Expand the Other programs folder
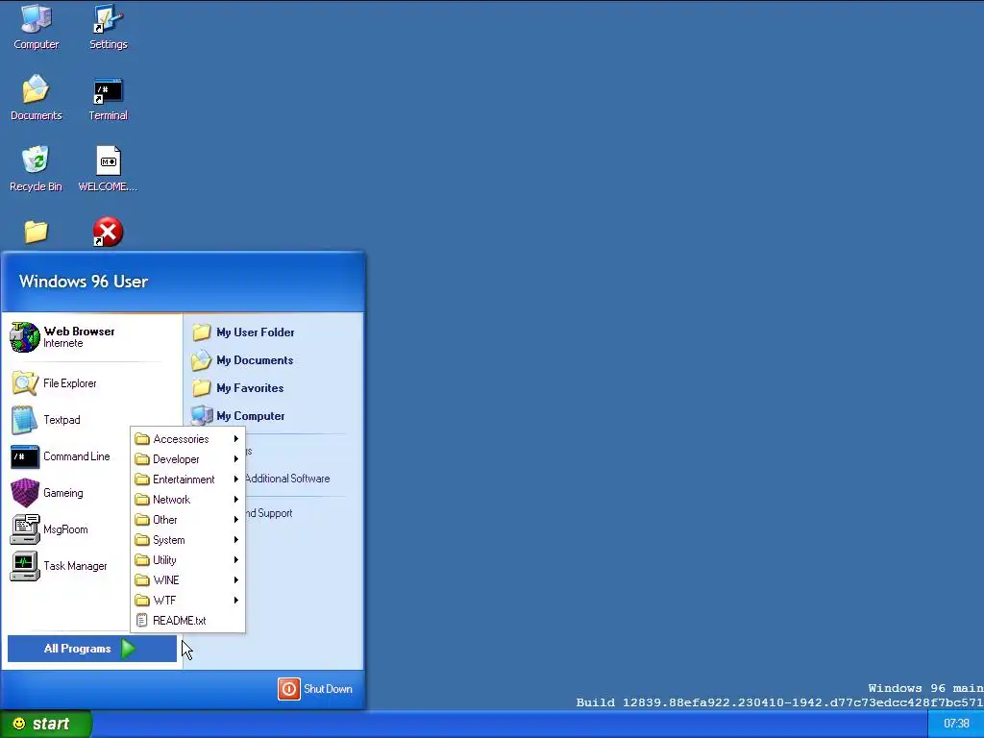This screenshot has width=984, height=738. click(x=187, y=520)
